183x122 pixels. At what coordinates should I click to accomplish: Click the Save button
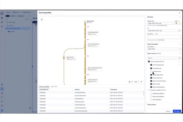[177, 111]
